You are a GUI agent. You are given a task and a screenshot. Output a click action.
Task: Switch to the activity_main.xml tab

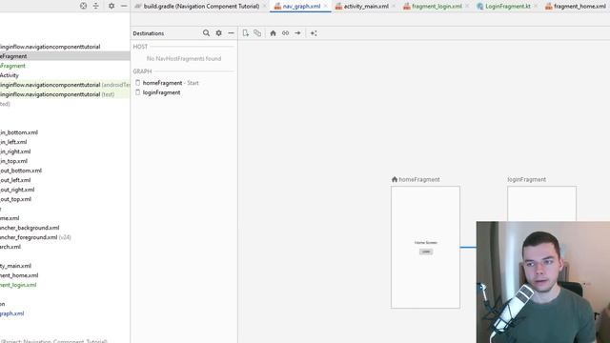(x=366, y=7)
